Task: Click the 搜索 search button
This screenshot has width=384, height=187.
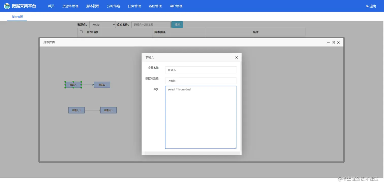Action: (177, 25)
